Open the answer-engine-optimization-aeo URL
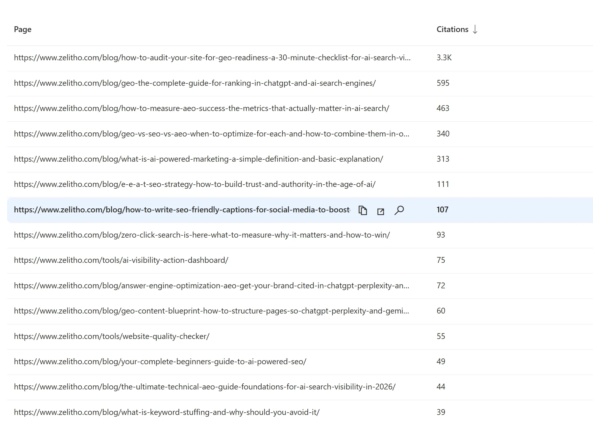 [x=212, y=286]
